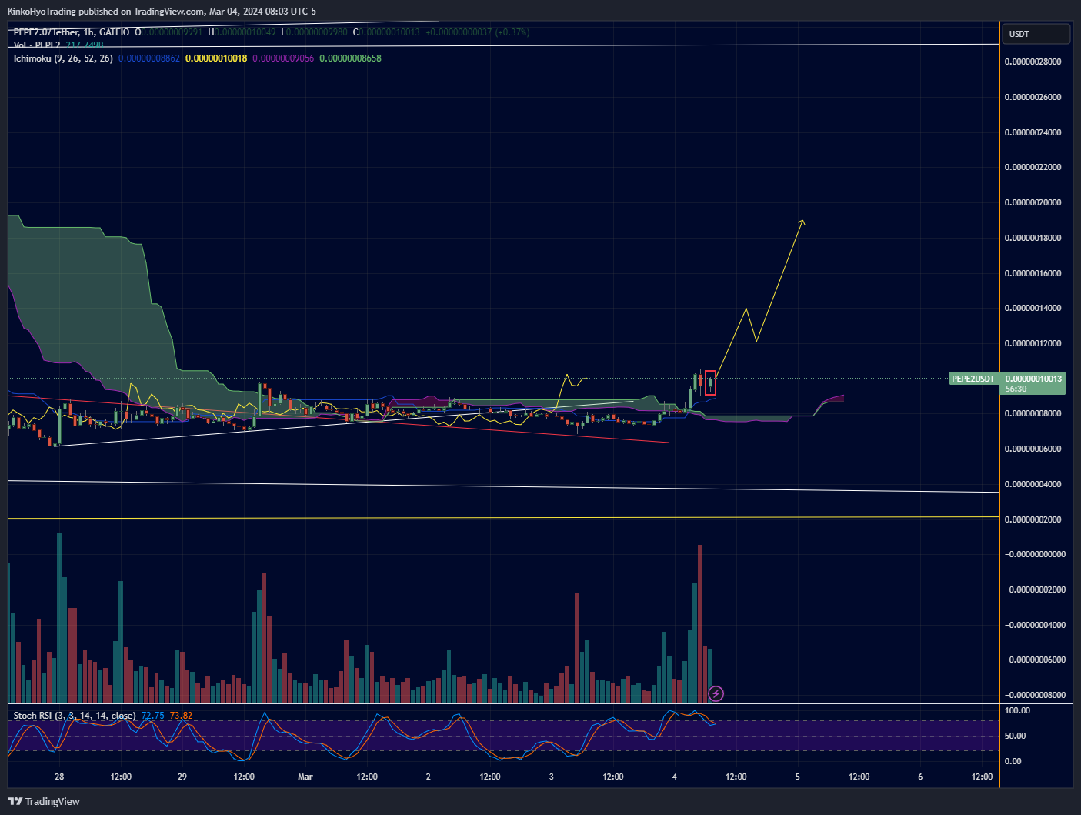Select the Stoch RSI (3, 3, 14, 14, close) legend
The height and width of the screenshot is (815, 1081).
[75, 716]
